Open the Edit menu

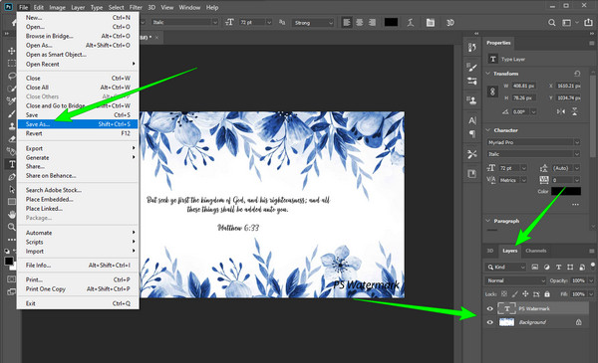point(38,7)
